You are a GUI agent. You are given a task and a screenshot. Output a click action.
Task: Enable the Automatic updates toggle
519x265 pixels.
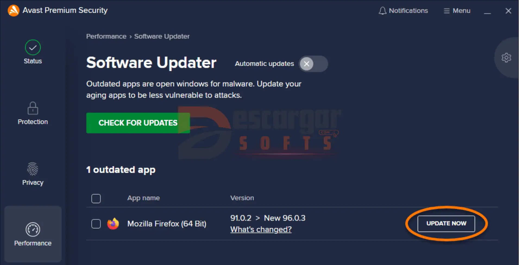point(313,64)
